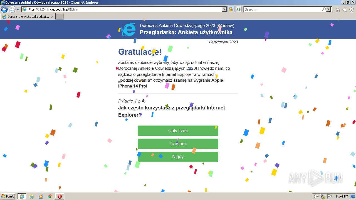Viewport: 356px width, 200px height.
Task: Open the search provider dropdown arrow
Action: [329, 9]
